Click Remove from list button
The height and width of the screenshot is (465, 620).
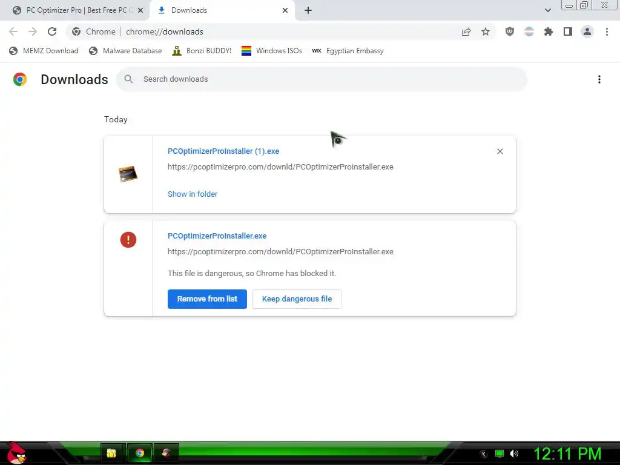coord(207,299)
